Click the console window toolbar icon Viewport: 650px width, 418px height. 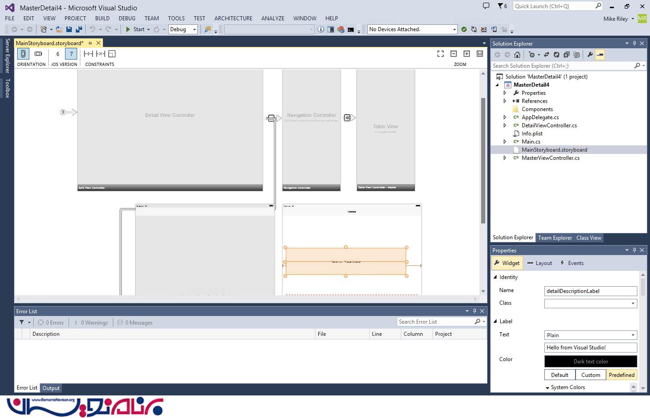[x=351, y=29]
